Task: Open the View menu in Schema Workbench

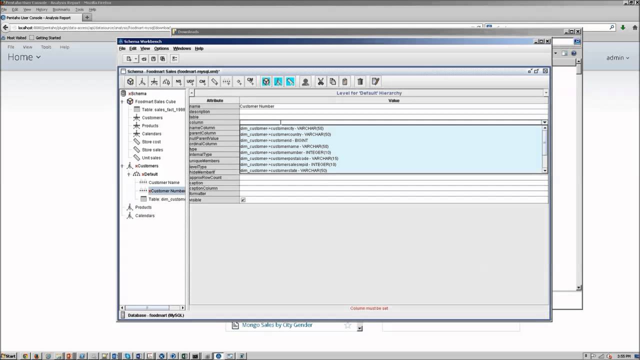Action: click(x=145, y=48)
